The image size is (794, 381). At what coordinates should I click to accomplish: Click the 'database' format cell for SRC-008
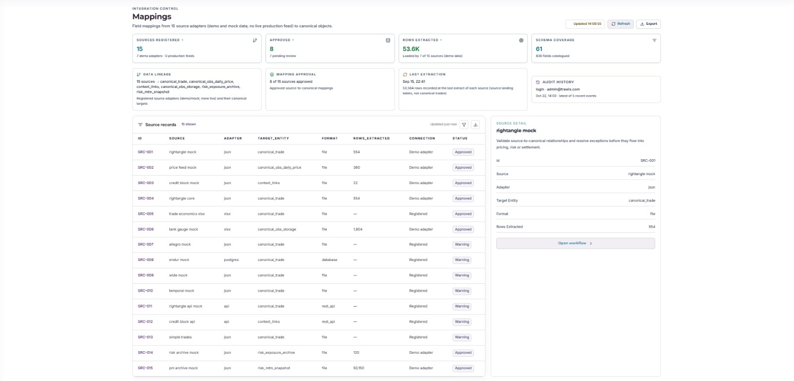point(330,260)
